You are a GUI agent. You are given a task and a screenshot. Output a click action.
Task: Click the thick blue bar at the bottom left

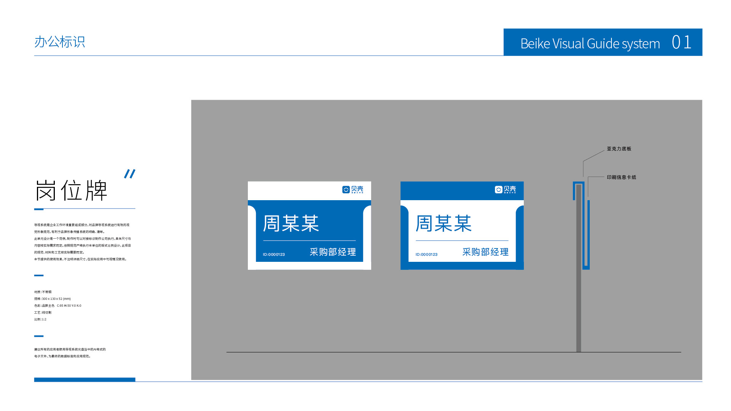tap(85, 379)
